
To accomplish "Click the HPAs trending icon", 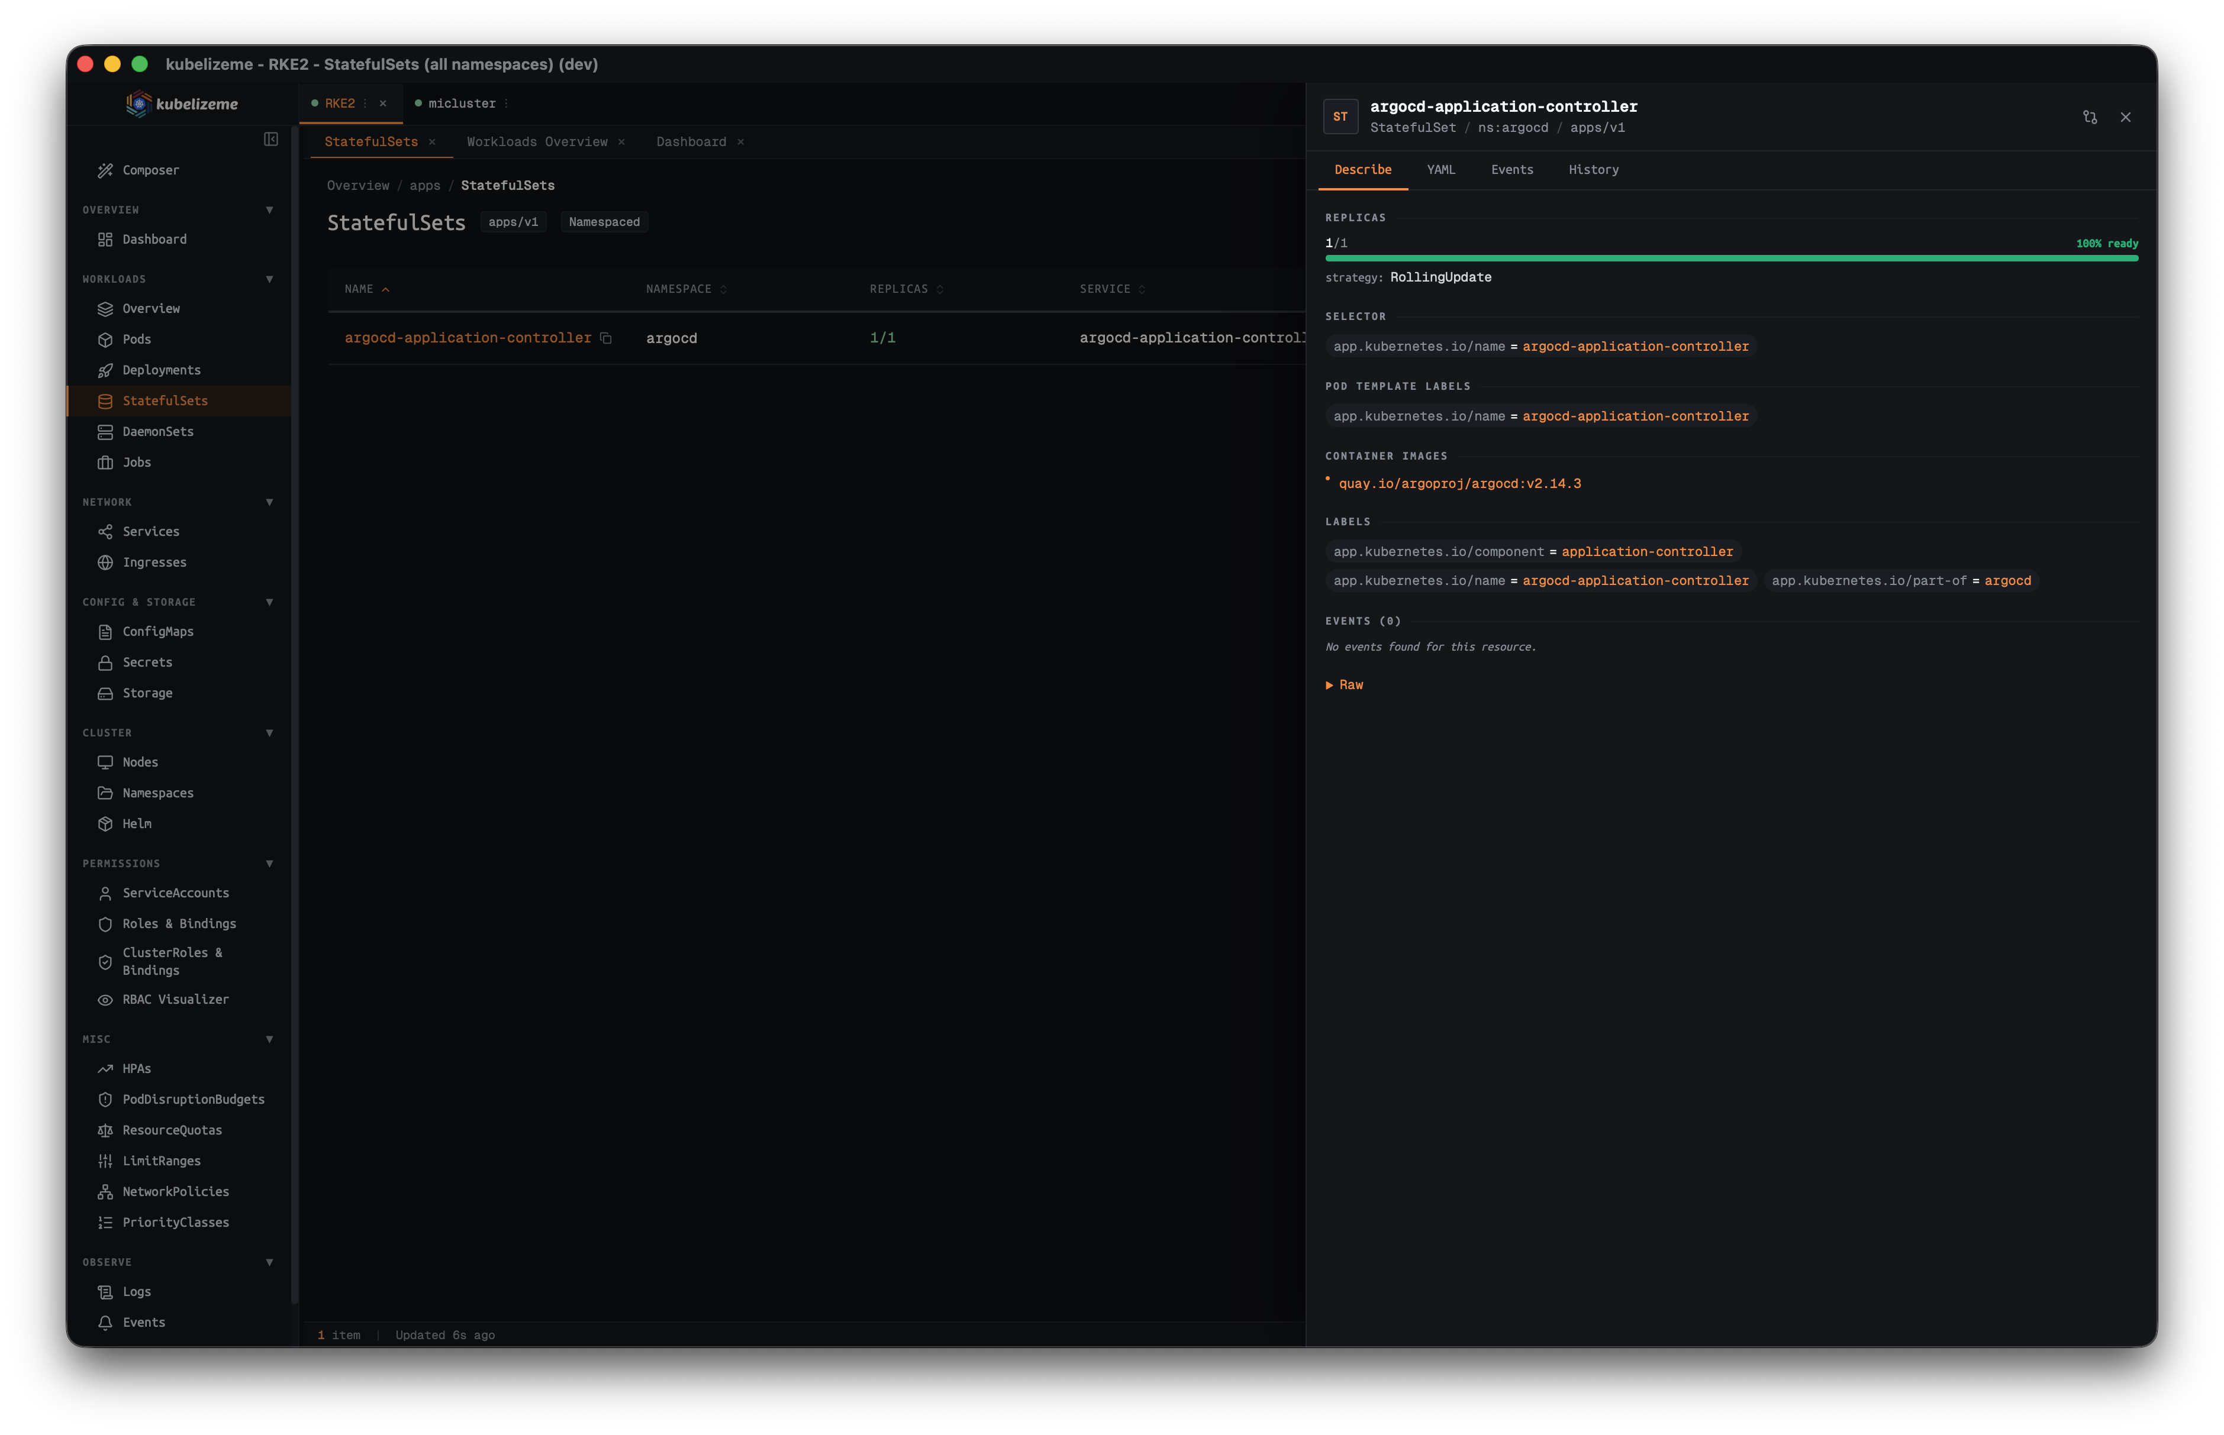I will (105, 1069).
